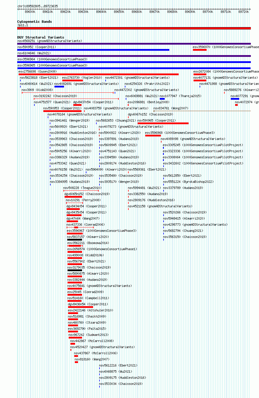Open variant esv2096881 (Bentley2008)

(x=148, y=102)
